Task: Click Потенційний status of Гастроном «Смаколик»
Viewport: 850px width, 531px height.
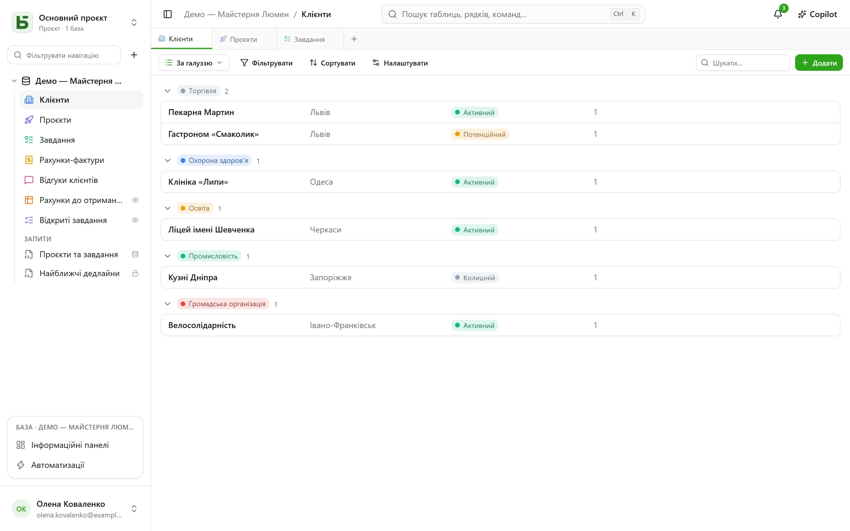Action: coord(480,135)
